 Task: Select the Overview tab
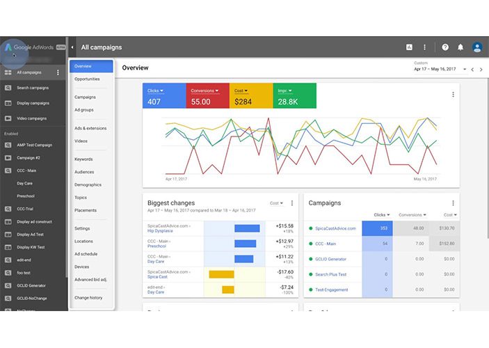91,66
